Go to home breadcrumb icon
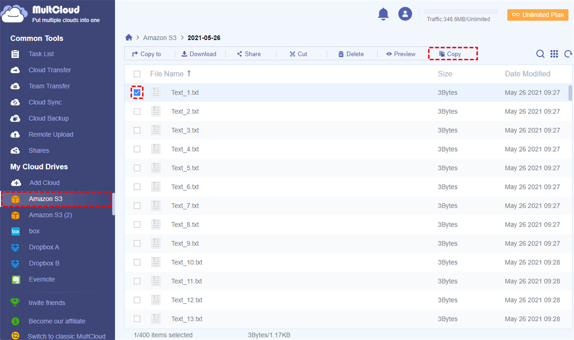The width and height of the screenshot is (574, 340). pyautogui.click(x=129, y=38)
